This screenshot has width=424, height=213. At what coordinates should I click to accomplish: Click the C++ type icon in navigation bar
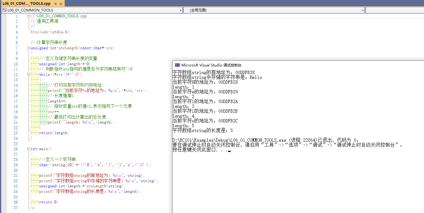[4, 10]
